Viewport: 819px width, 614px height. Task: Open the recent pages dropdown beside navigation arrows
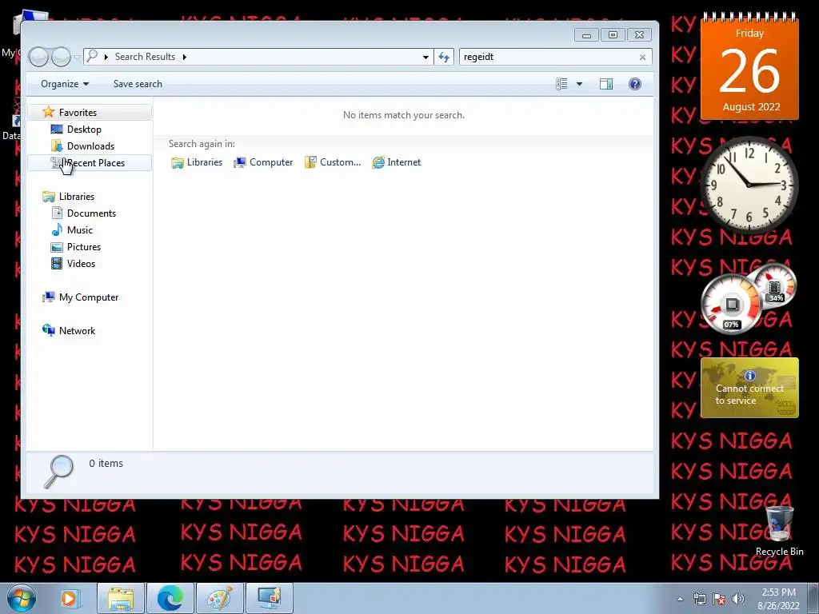click(x=77, y=57)
